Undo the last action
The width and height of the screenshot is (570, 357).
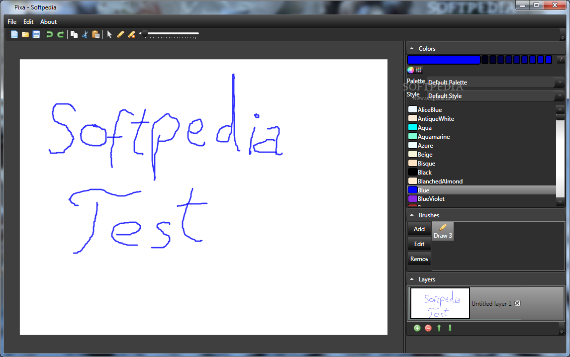49,34
